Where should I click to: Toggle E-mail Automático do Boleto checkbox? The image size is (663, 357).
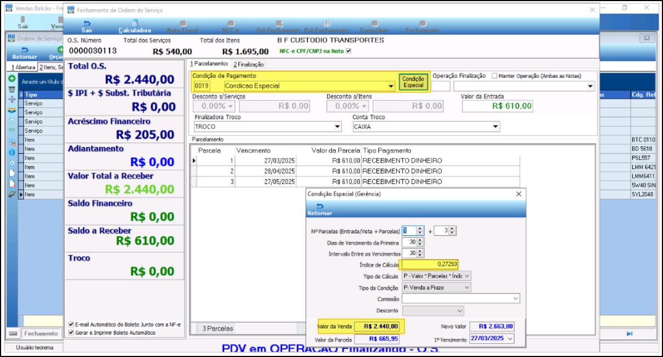(x=71, y=325)
